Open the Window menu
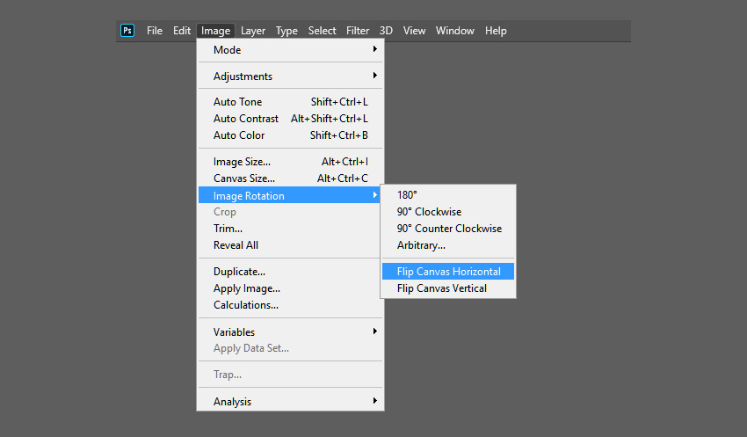 [455, 31]
